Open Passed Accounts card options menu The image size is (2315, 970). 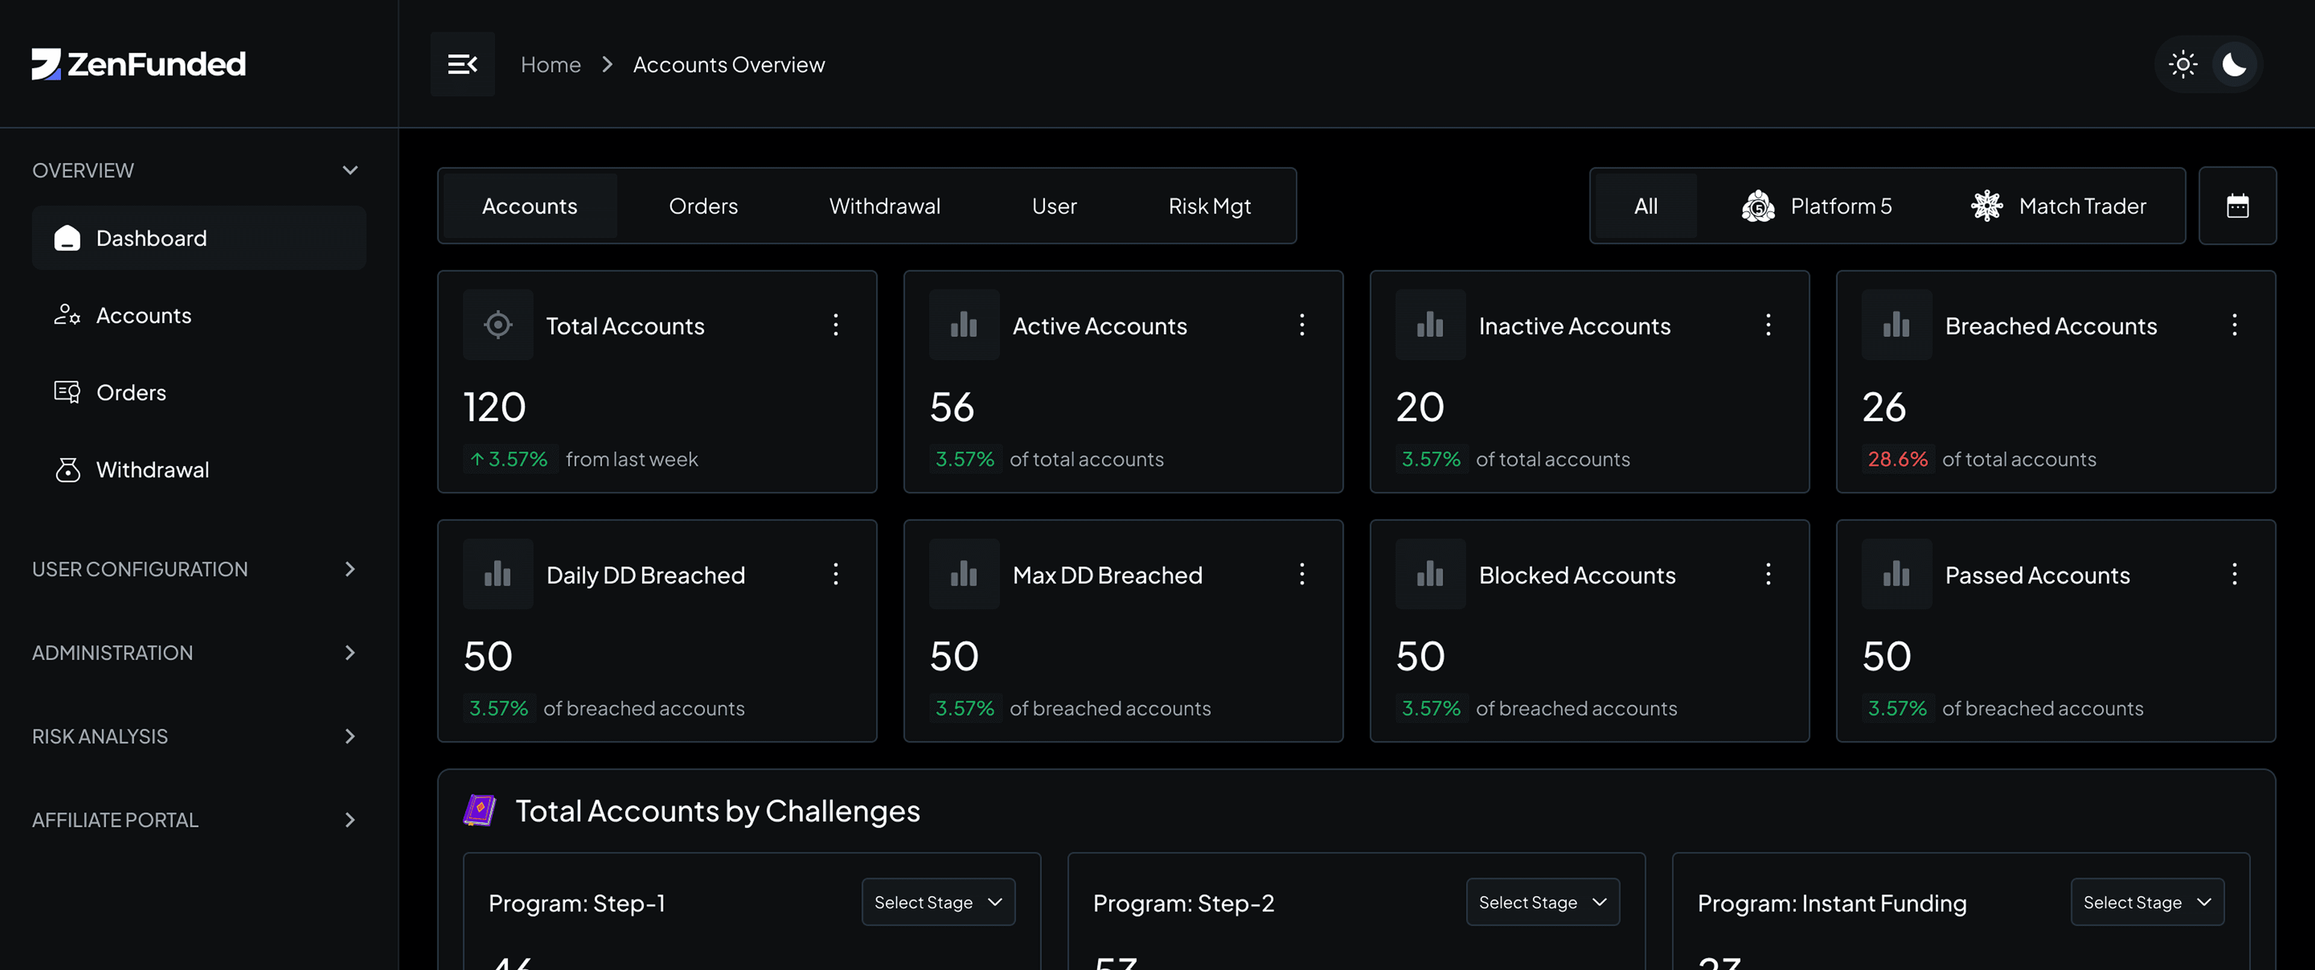coord(2235,574)
